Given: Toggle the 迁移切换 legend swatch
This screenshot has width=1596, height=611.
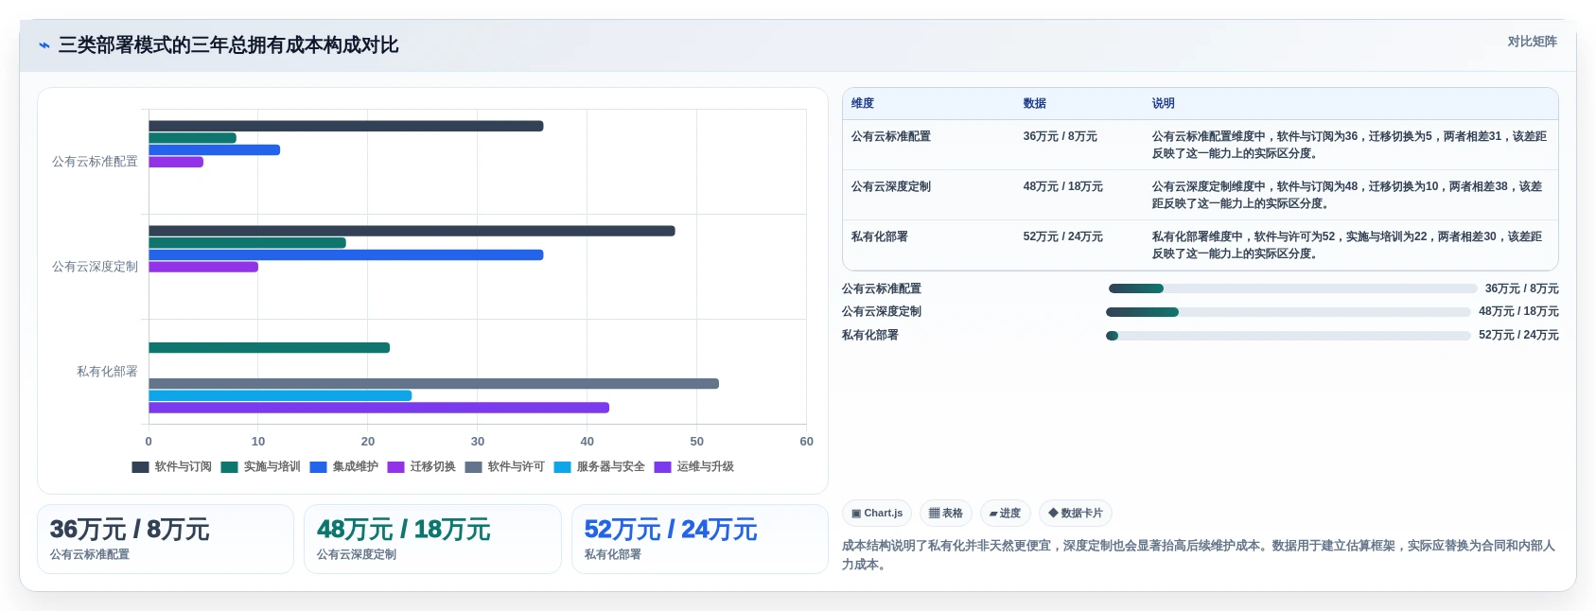Looking at the screenshot, I should pos(395,467).
